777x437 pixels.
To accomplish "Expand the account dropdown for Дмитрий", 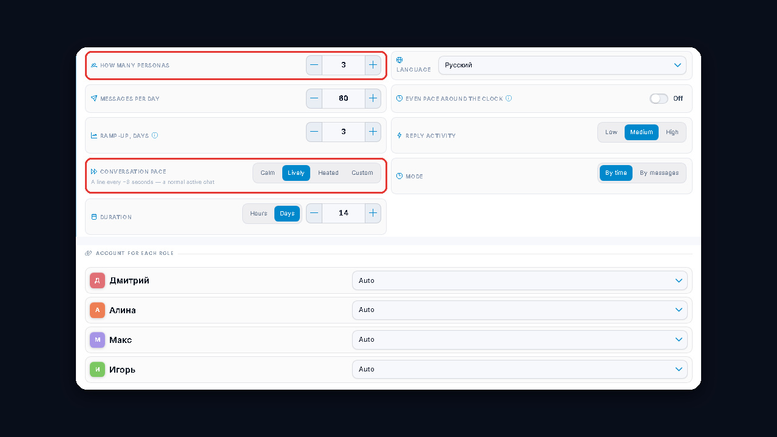I will coord(520,280).
